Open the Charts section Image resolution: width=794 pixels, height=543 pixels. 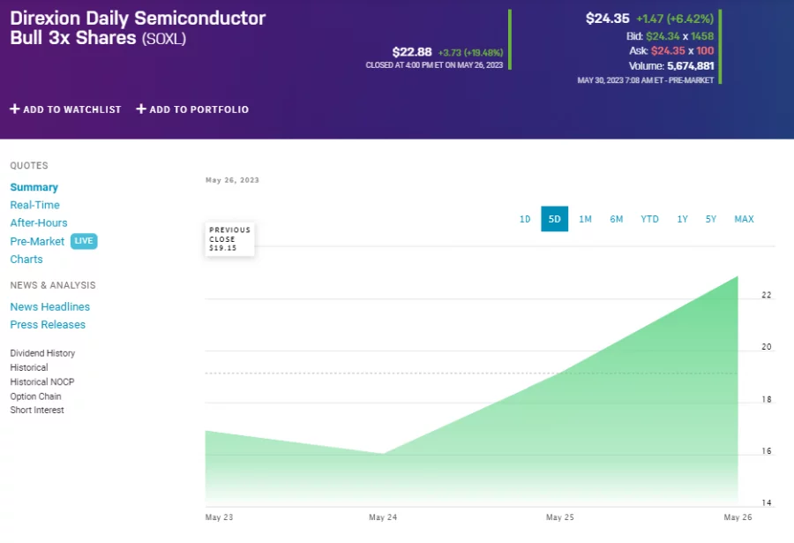click(x=26, y=259)
